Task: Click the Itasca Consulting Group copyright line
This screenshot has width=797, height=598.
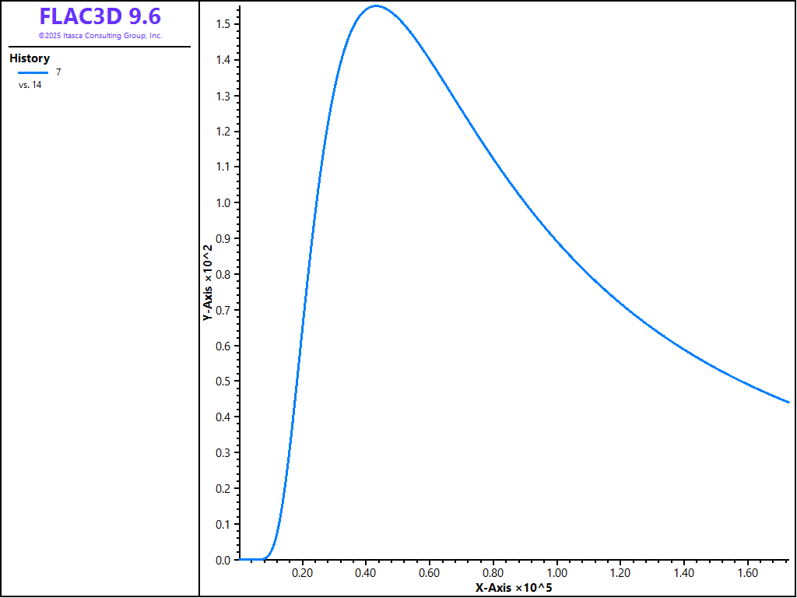Action: click(x=100, y=36)
